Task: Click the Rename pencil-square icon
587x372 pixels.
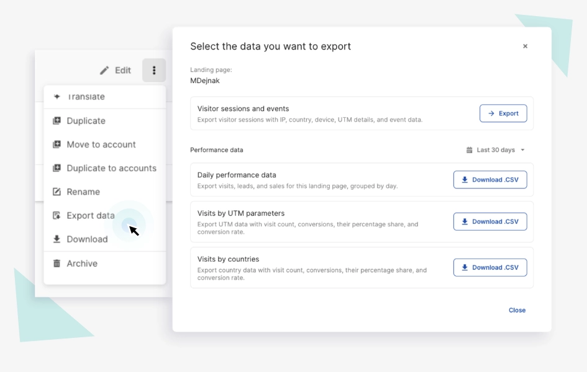Action: 57,192
